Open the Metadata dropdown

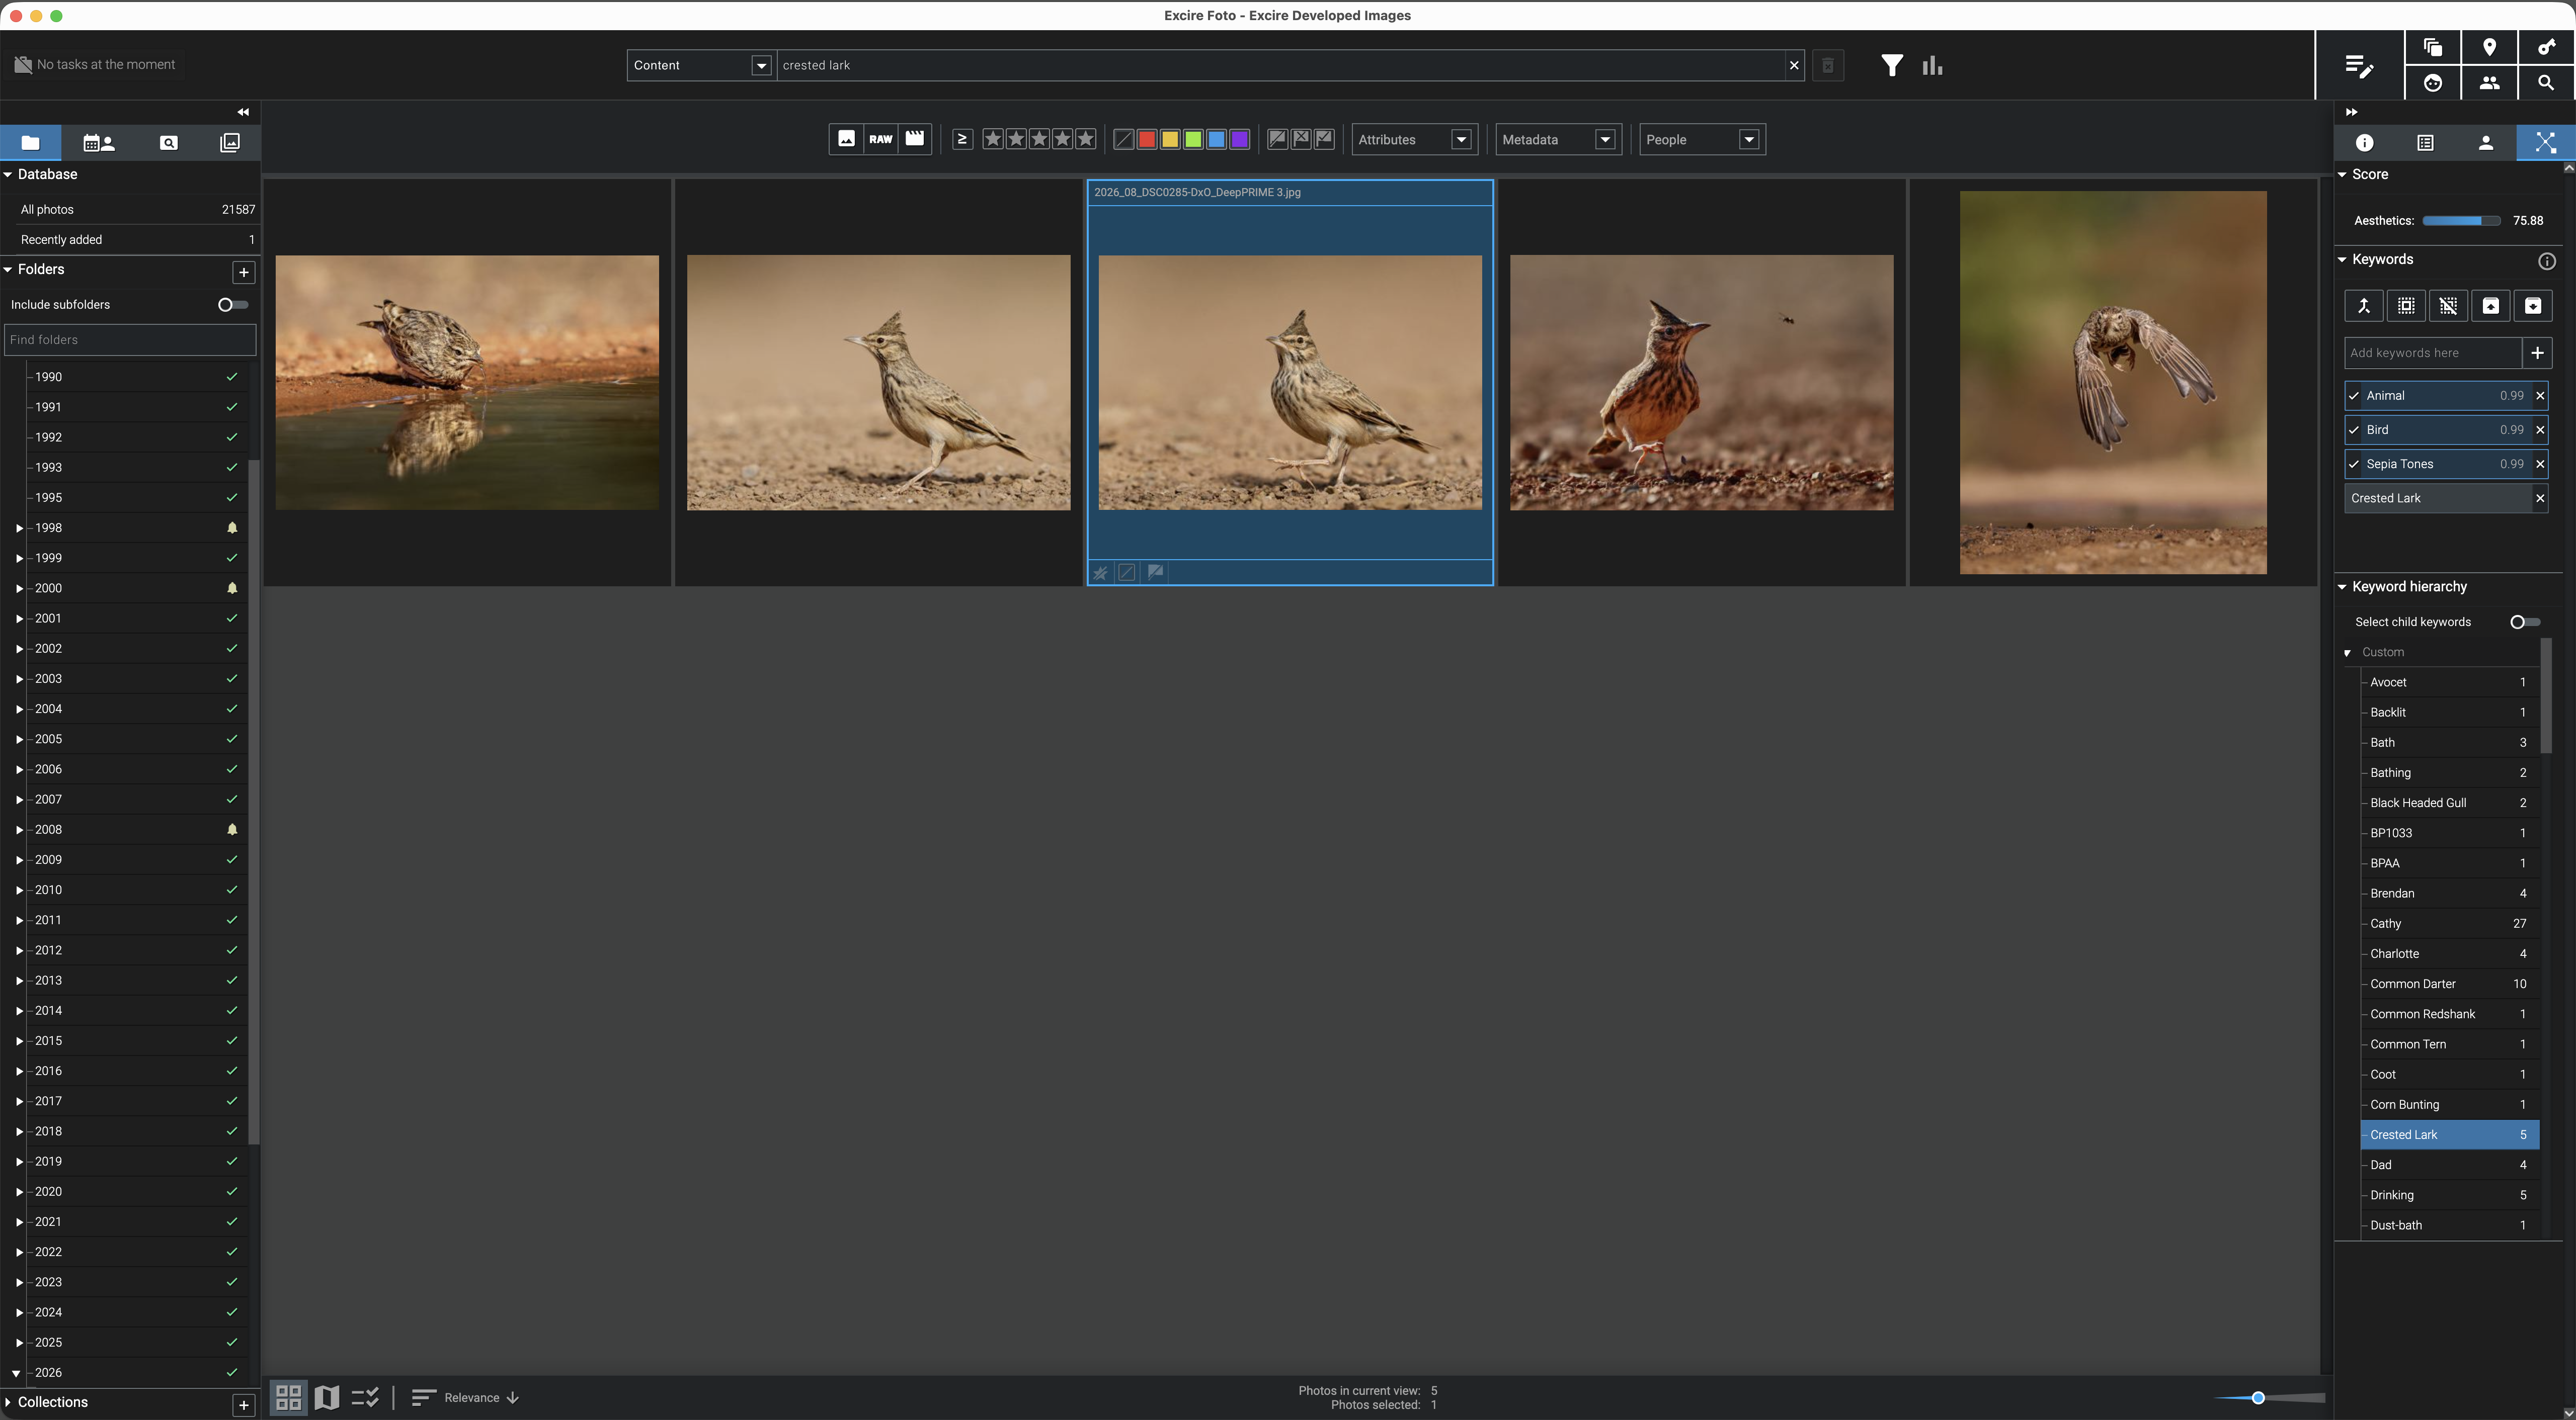pyautogui.click(x=1558, y=139)
